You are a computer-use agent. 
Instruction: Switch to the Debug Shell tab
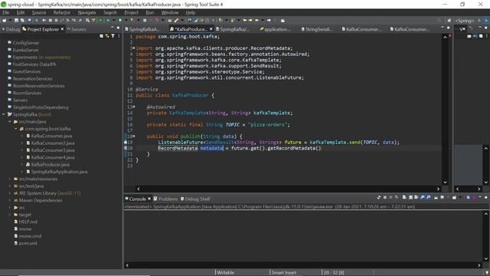click(x=195, y=199)
